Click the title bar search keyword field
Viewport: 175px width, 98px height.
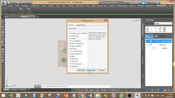point(111,3)
